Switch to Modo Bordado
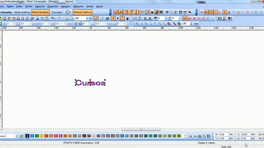The width and height of the screenshot is (264, 148). click(40, 12)
